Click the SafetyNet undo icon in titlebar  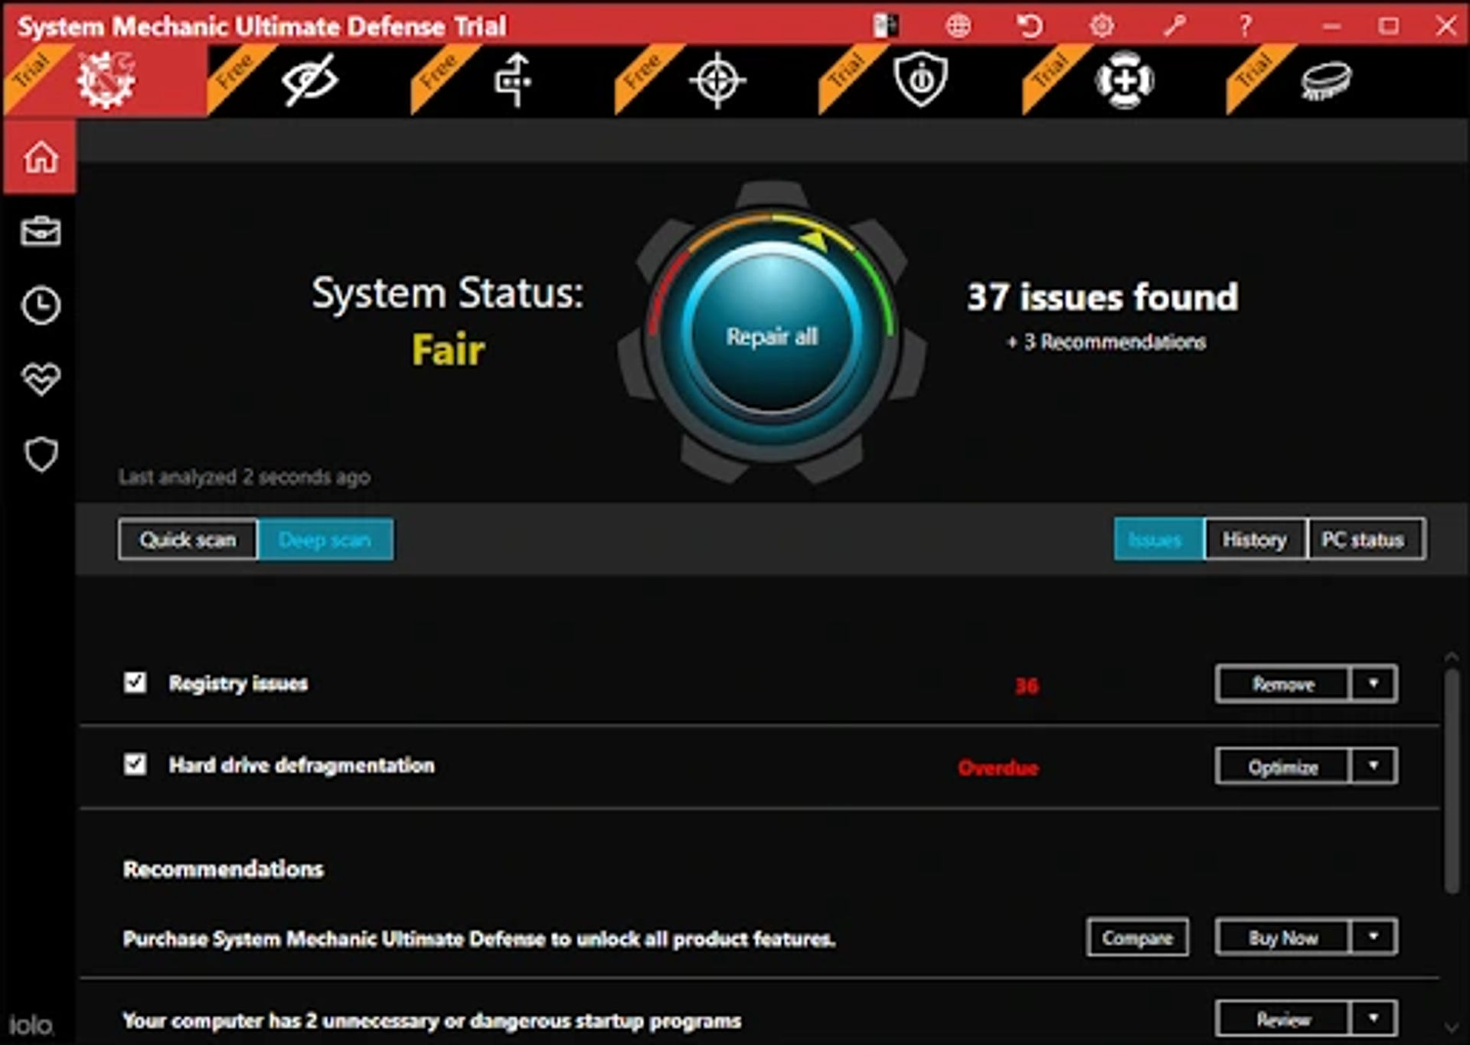click(1030, 26)
